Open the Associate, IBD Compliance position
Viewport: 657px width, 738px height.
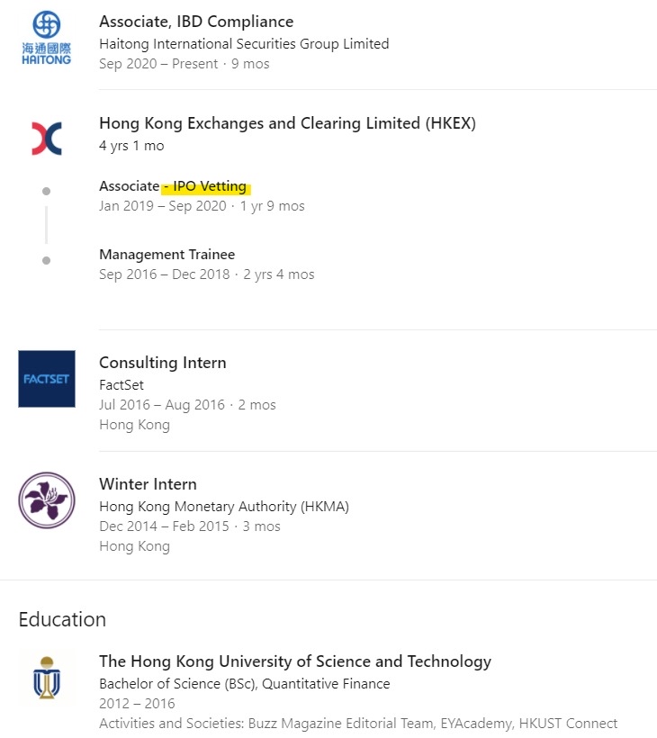[196, 21]
